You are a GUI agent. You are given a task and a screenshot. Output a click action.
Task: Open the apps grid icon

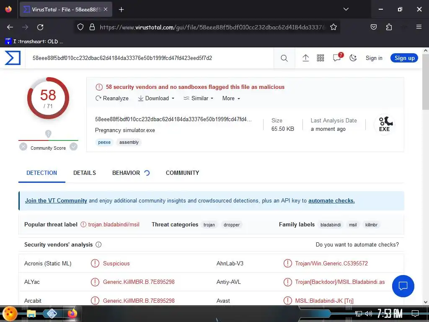(320, 58)
